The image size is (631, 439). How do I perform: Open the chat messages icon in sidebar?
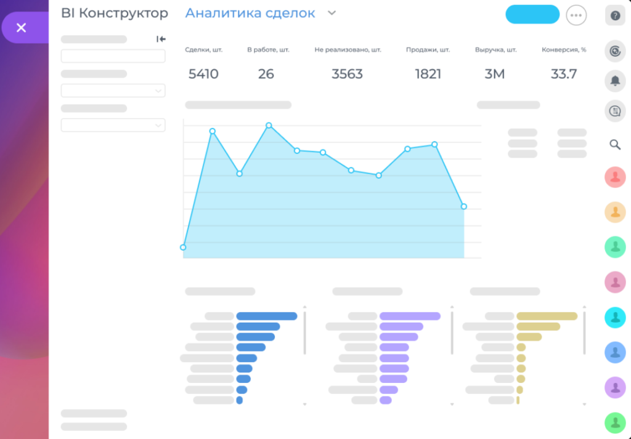(x=615, y=111)
